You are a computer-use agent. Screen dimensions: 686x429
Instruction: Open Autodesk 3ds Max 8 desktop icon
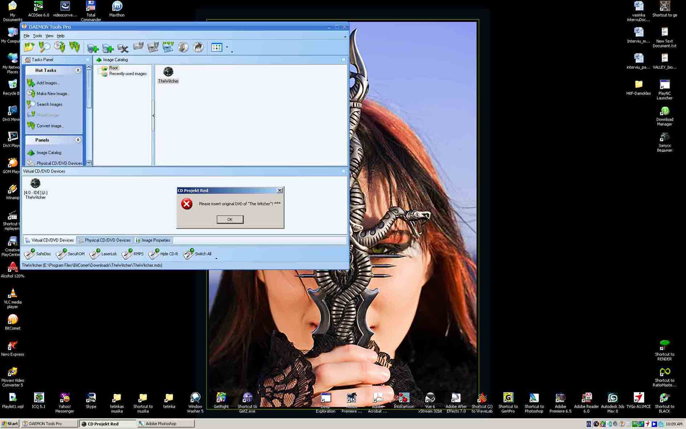pyautogui.click(x=613, y=403)
